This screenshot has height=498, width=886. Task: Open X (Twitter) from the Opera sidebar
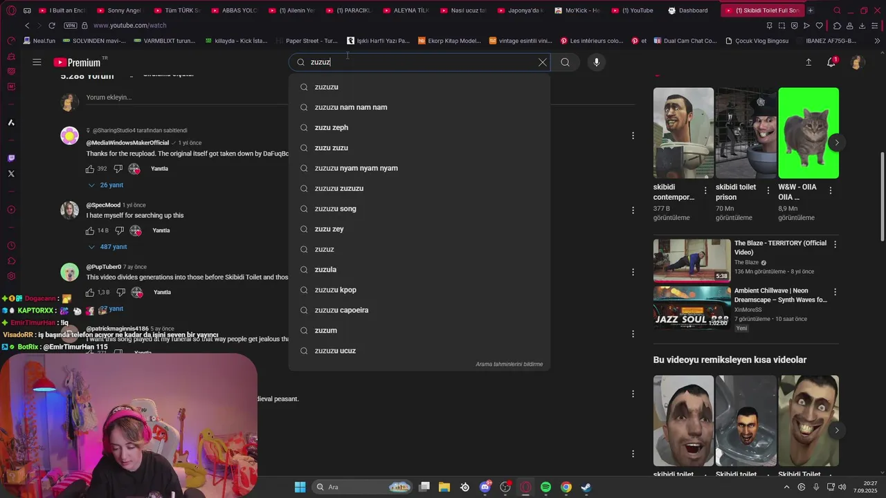[11, 174]
